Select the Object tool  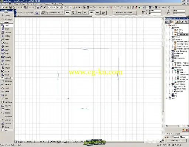click(x=7, y=68)
